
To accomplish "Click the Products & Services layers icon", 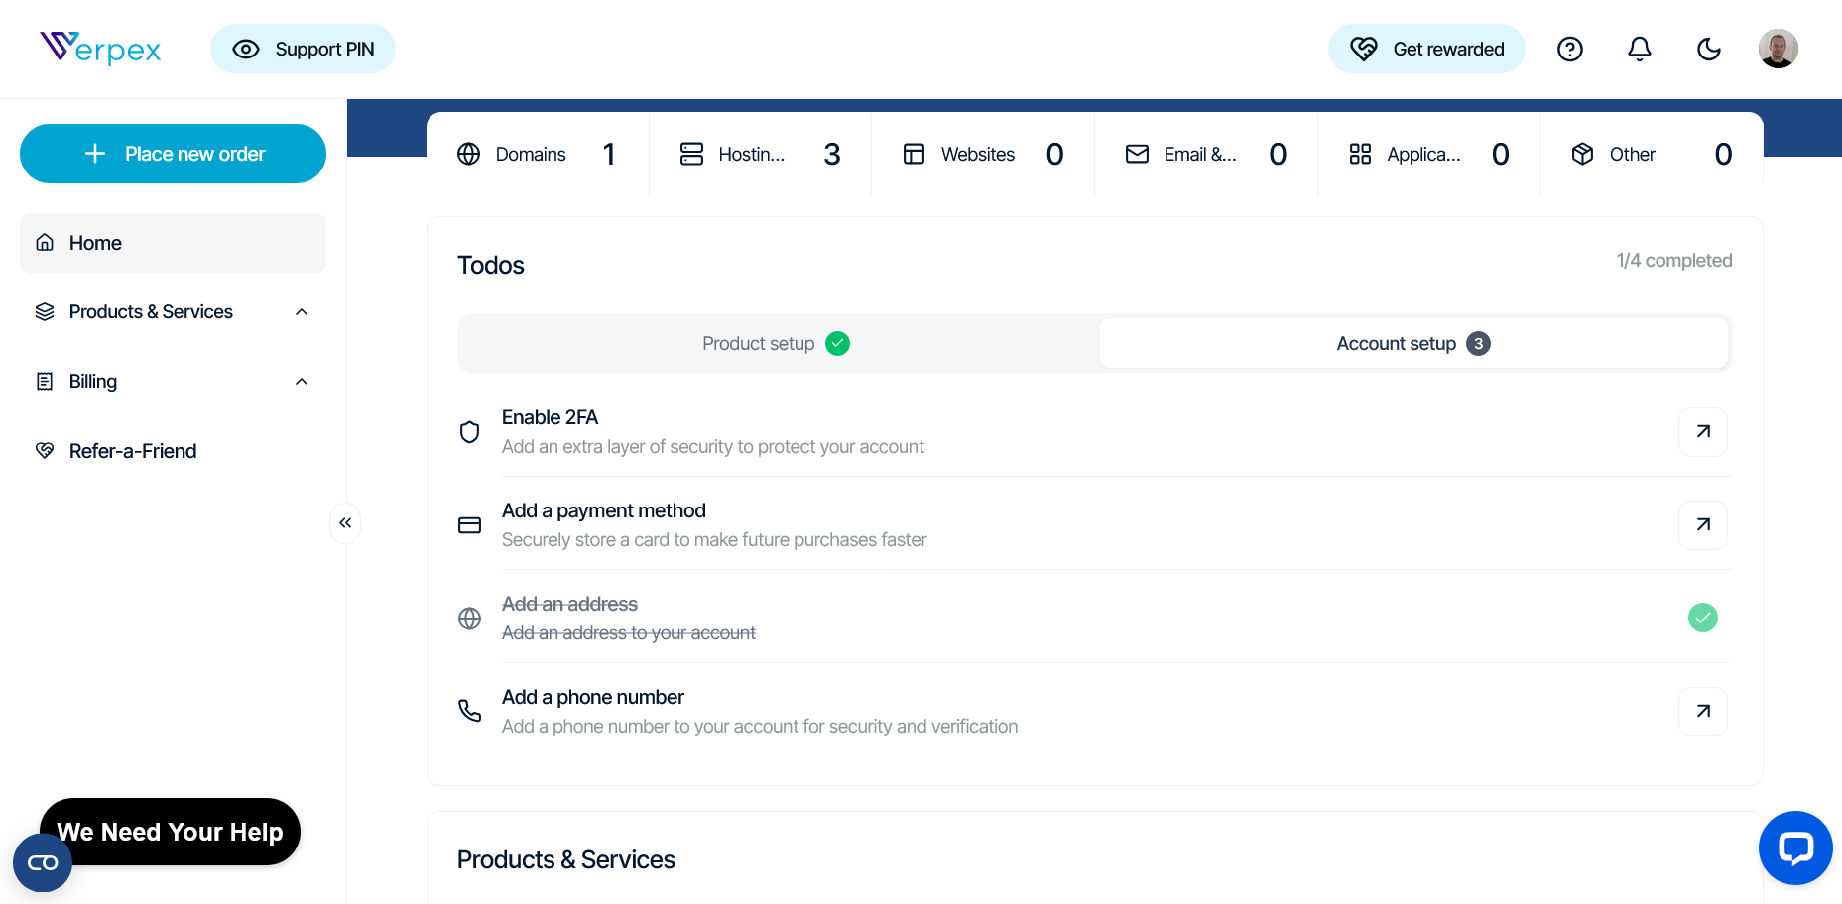I will point(45,312).
